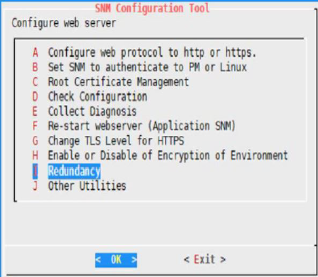The height and width of the screenshot is (277, 318).
Task: Click the highlighted Redundancy entry
Action: click(74, 171)
